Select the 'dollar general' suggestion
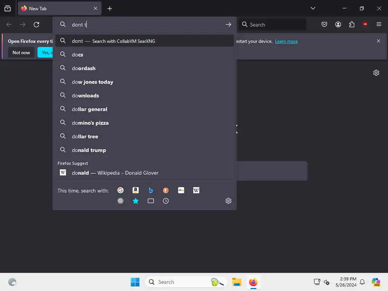388x291 pixels. (144, 109)
